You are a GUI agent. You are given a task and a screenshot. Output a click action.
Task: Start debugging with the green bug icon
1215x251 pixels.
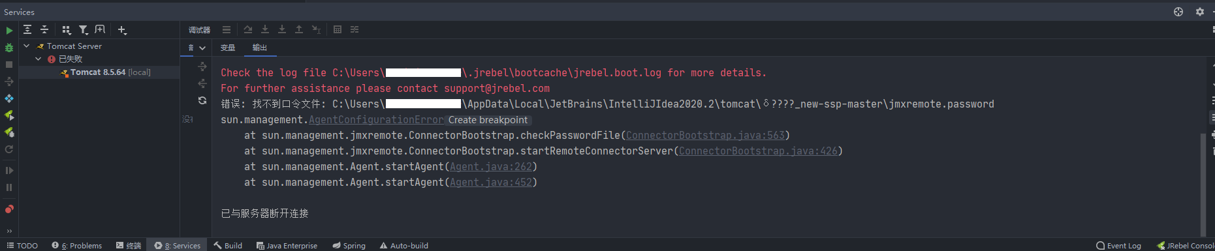click(x=9, y=48)
